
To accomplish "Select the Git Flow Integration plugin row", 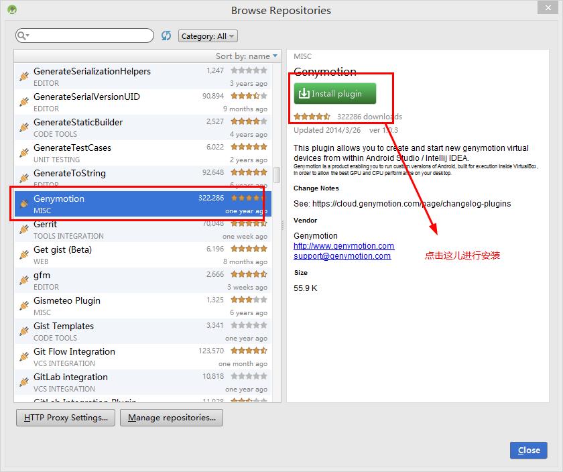I will click(x=143, y=357).
